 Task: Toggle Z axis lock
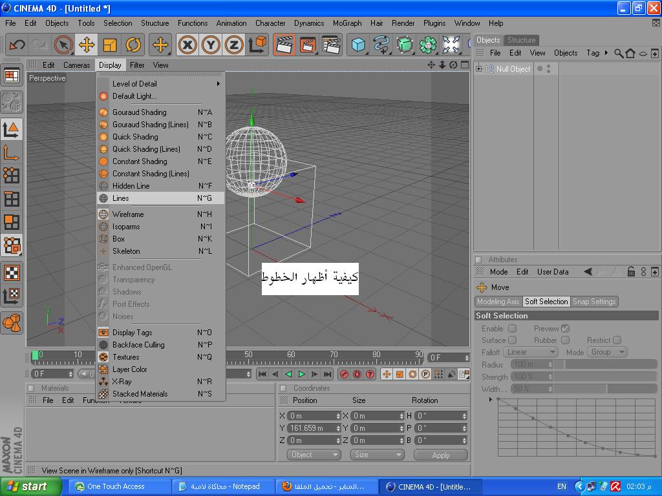pyautogui.click(x=234, y=45)
